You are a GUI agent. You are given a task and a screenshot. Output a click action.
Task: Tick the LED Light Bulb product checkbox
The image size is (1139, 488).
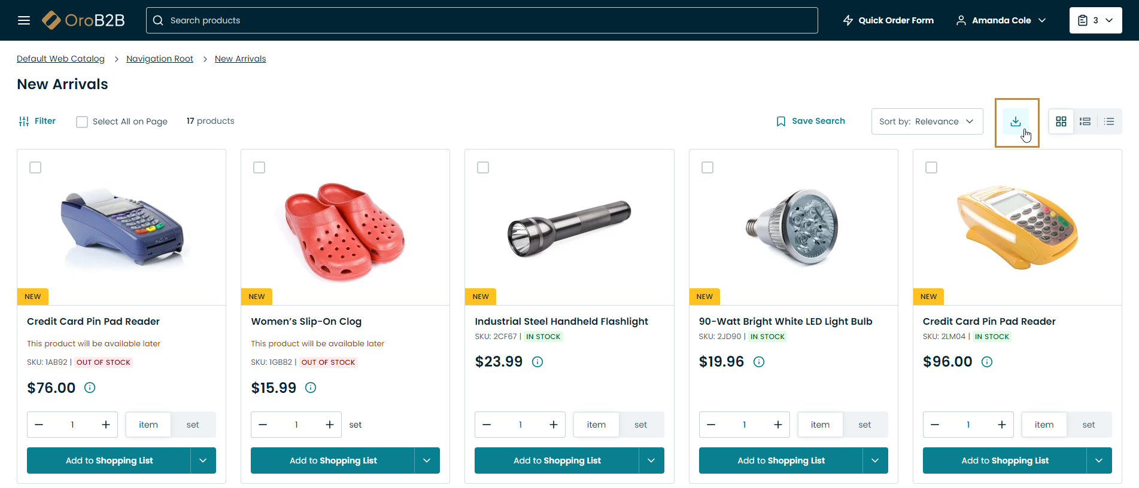click(x=707, y=167)
